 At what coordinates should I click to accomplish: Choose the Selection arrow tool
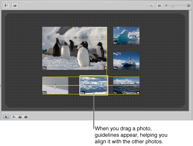click(x=6, y=117)
